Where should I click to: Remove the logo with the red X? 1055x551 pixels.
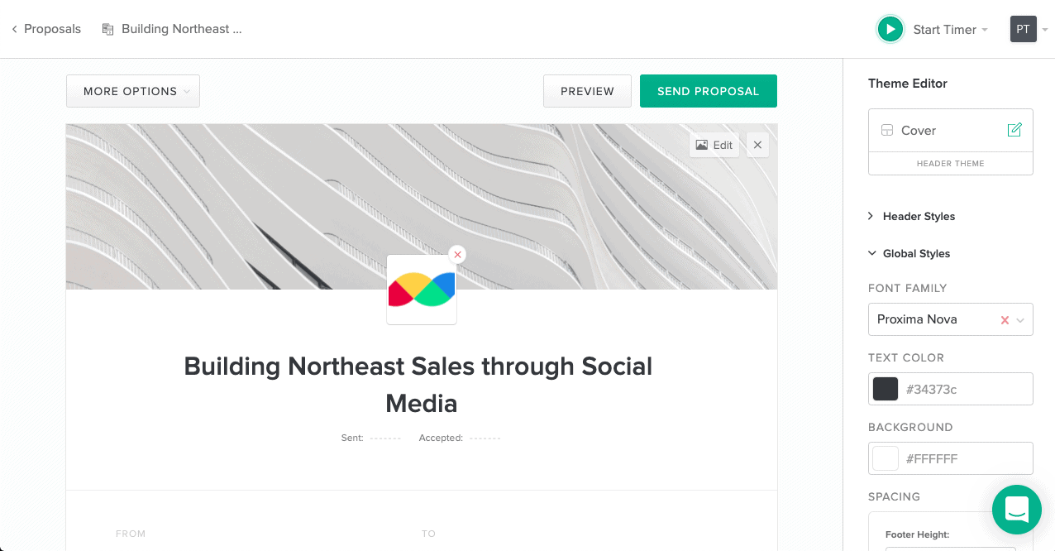tap(457, 255)
